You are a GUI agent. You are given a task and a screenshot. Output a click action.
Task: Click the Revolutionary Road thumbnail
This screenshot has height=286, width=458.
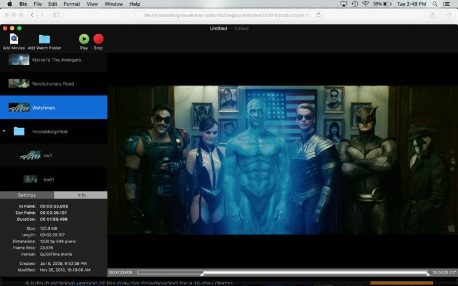(19, 84)
